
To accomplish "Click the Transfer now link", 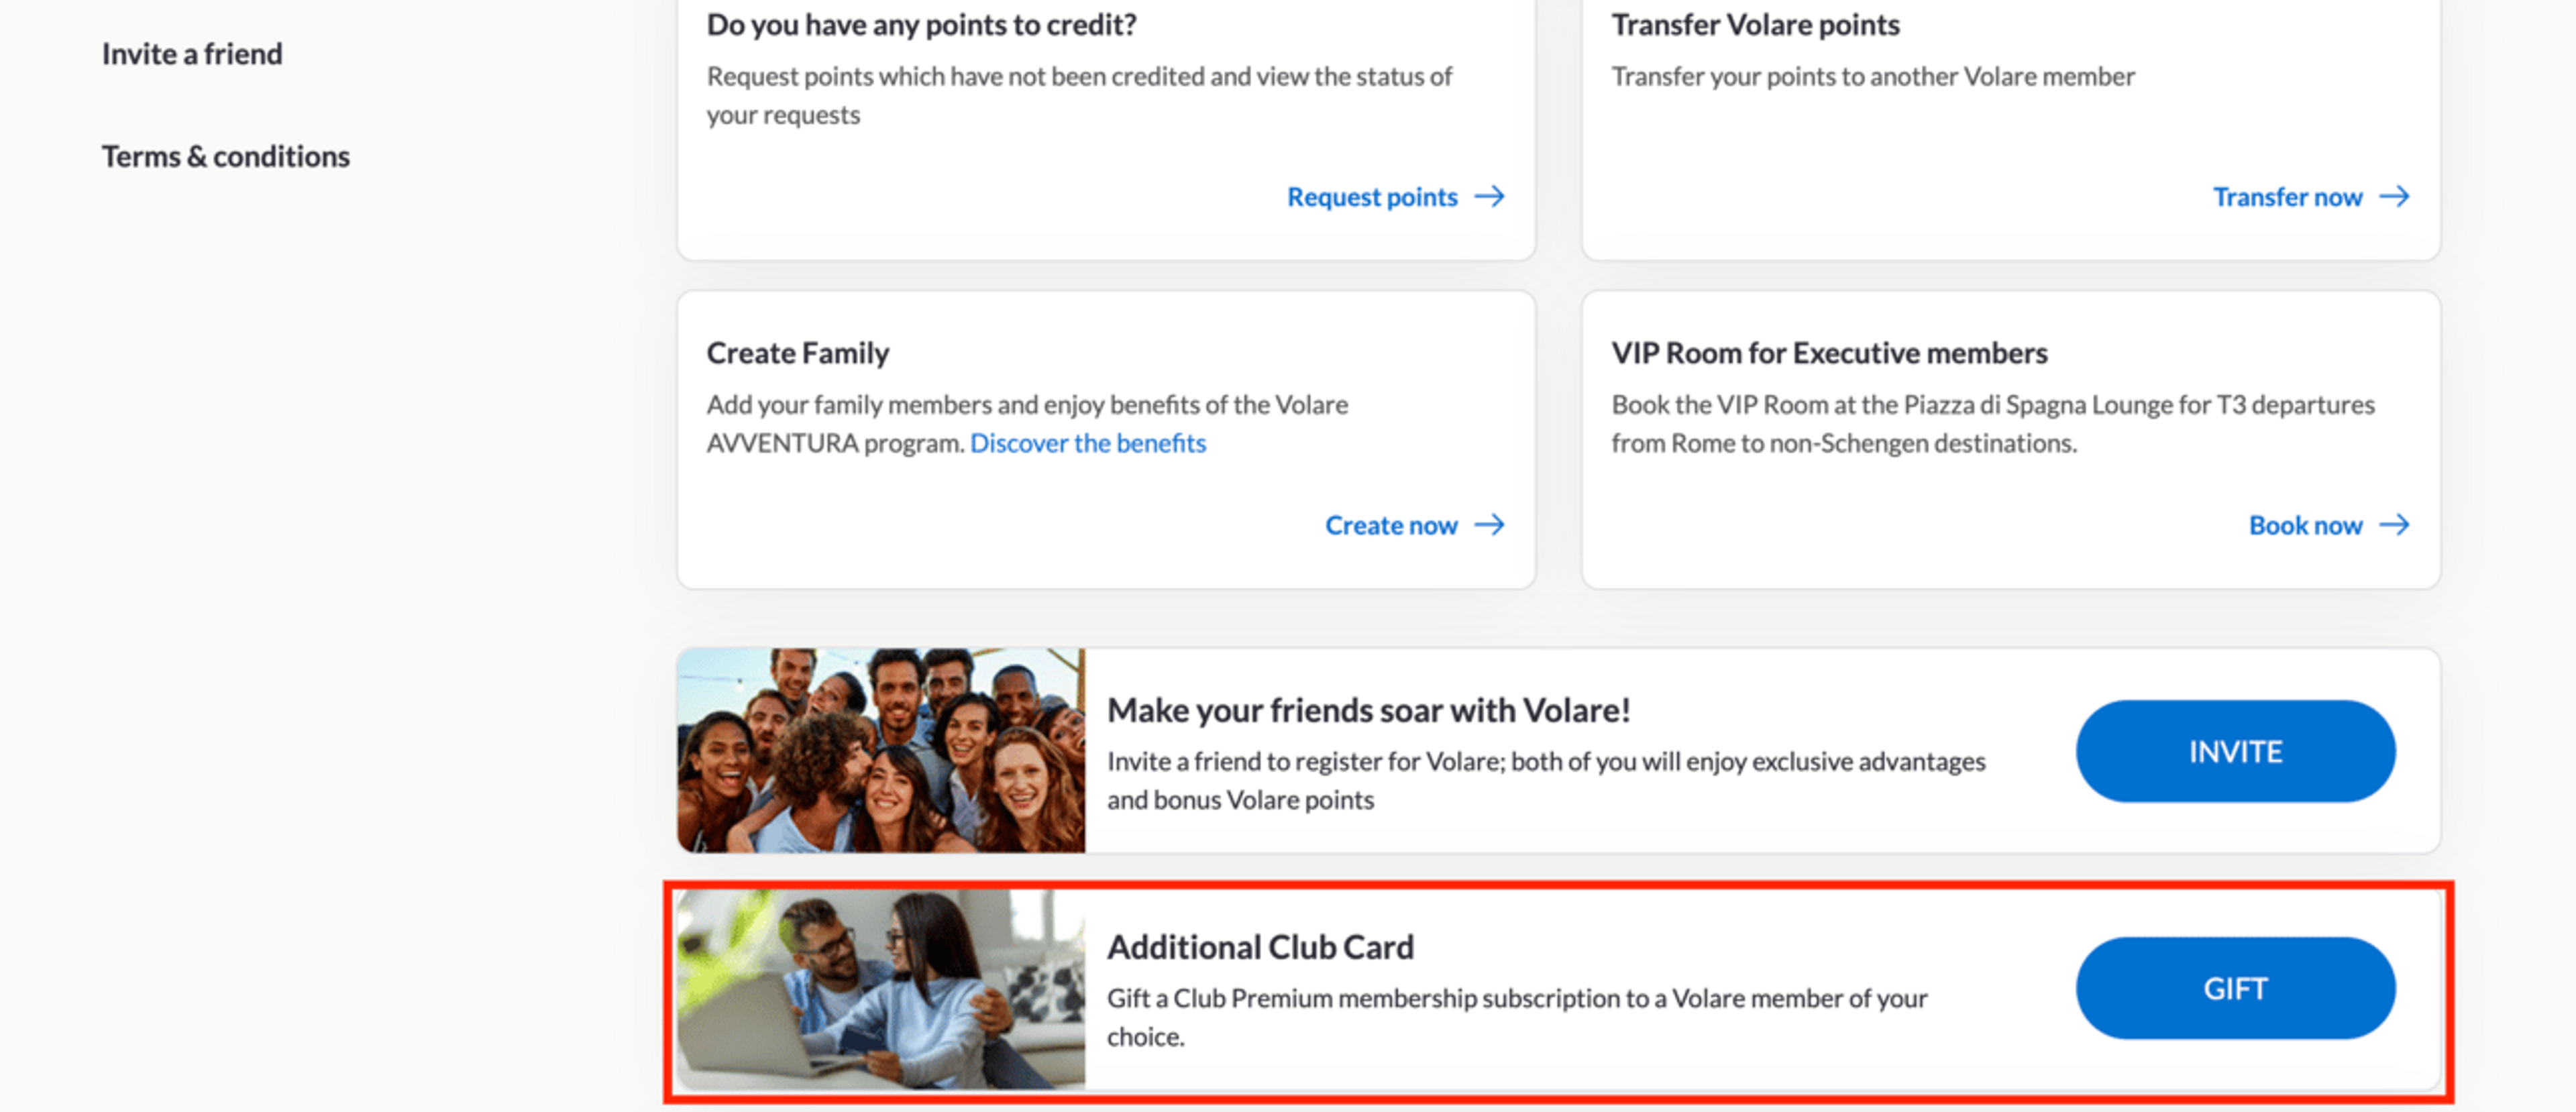I will click(2287, 197).
